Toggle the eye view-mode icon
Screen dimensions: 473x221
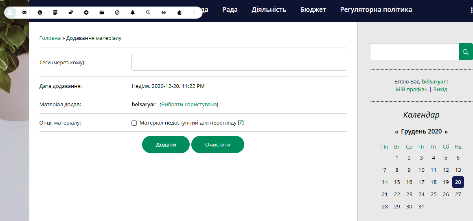coord(164,13)
